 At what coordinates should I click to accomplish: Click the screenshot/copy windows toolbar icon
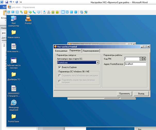[x=81, y=12]
